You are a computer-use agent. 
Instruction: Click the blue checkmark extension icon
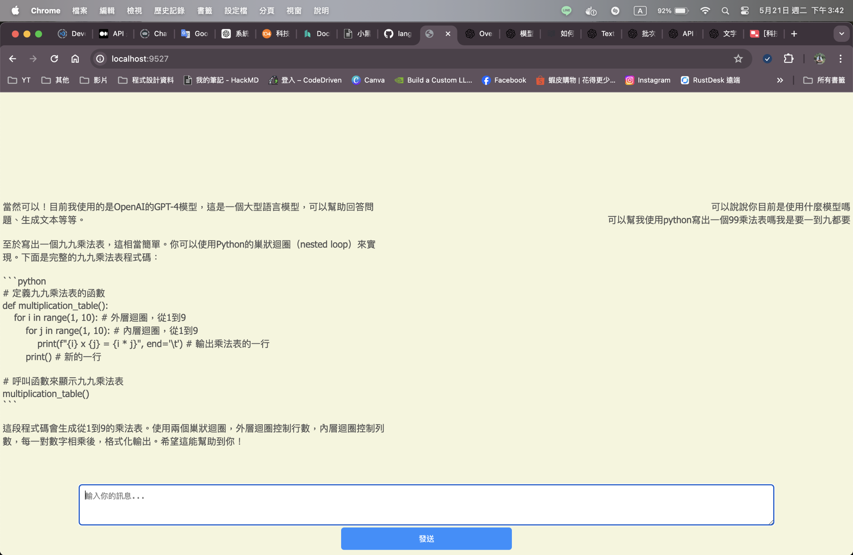coord(767,59)
